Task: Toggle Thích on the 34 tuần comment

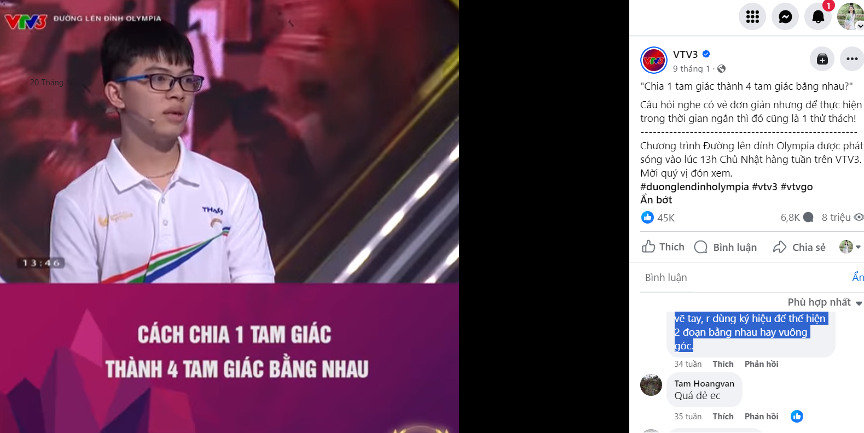Action: [x=723, y=364]
